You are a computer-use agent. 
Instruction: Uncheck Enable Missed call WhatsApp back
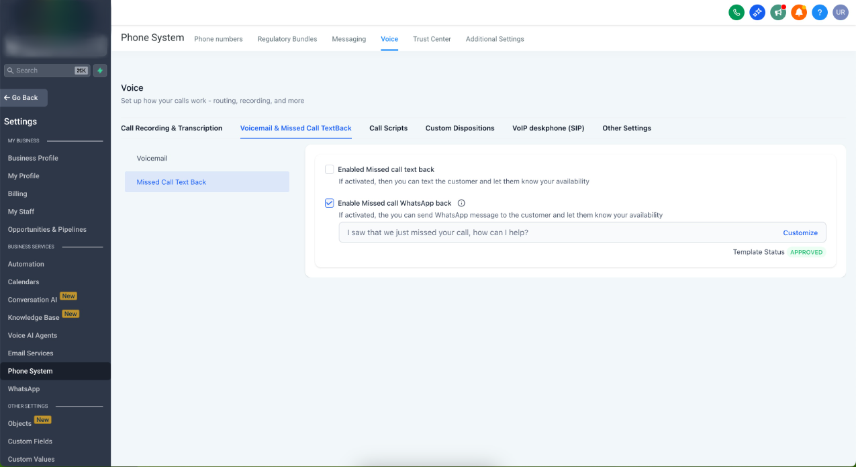(330, 203)
